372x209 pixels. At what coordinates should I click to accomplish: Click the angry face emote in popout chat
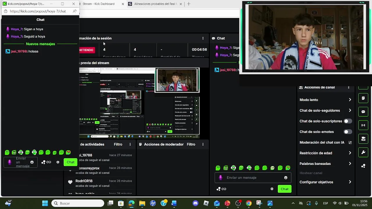(14, 152)
